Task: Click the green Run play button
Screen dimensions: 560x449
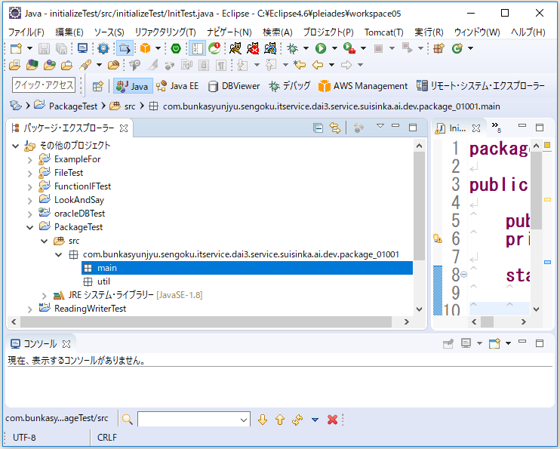Action: [x=321, y=48]
